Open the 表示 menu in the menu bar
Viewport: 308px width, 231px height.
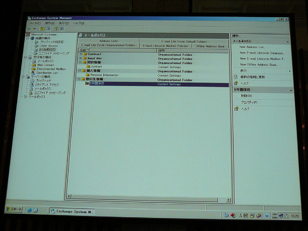pos(64,23)
